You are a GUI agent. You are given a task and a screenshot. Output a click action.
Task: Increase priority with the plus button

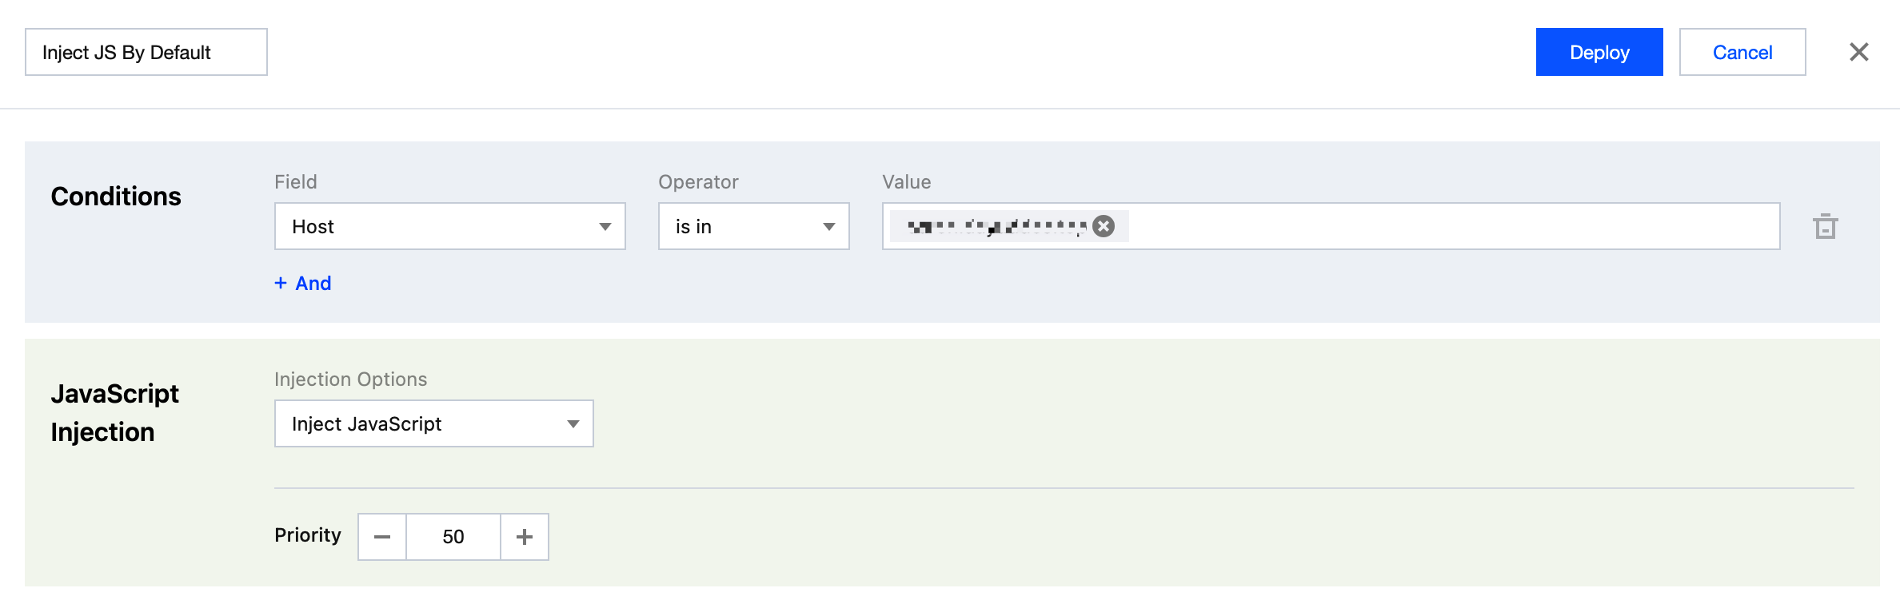pos(525,537)
